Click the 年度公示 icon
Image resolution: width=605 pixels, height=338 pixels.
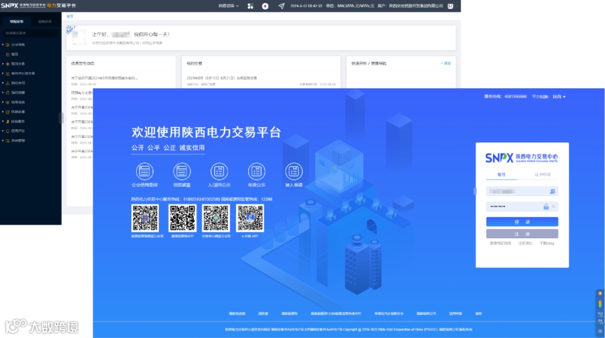pyautogui.click(x=256, y=171)
